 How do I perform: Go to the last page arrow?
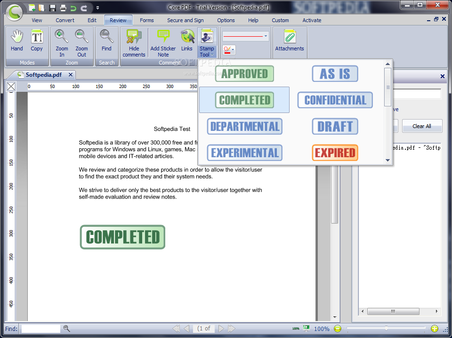tap(232, 328)
